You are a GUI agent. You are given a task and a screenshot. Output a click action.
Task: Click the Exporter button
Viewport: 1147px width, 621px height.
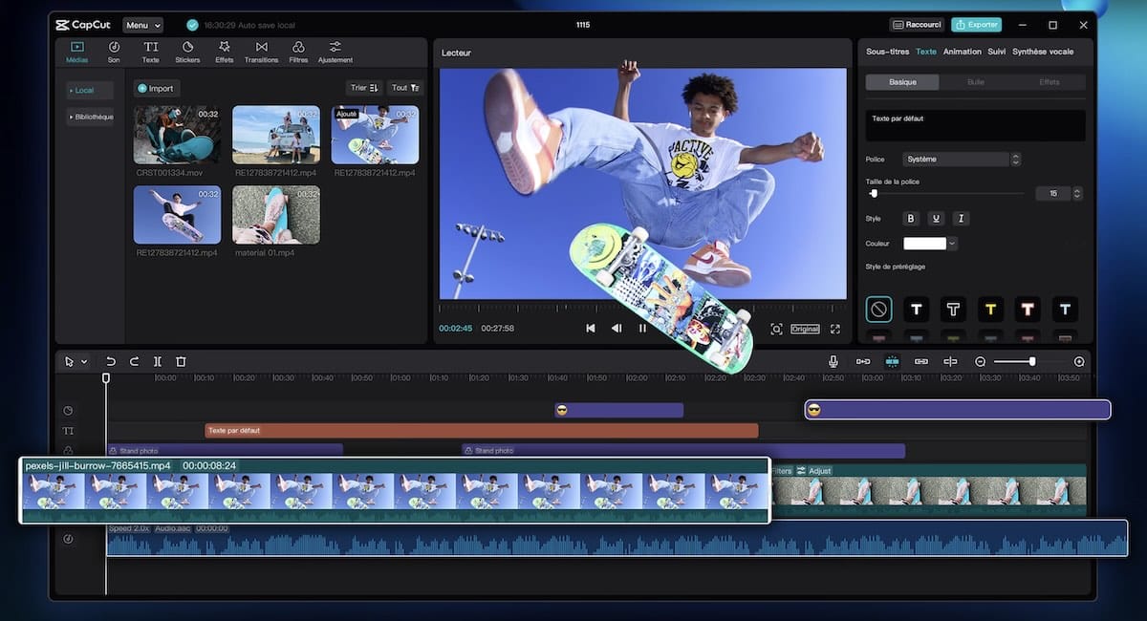pos(976,25)
